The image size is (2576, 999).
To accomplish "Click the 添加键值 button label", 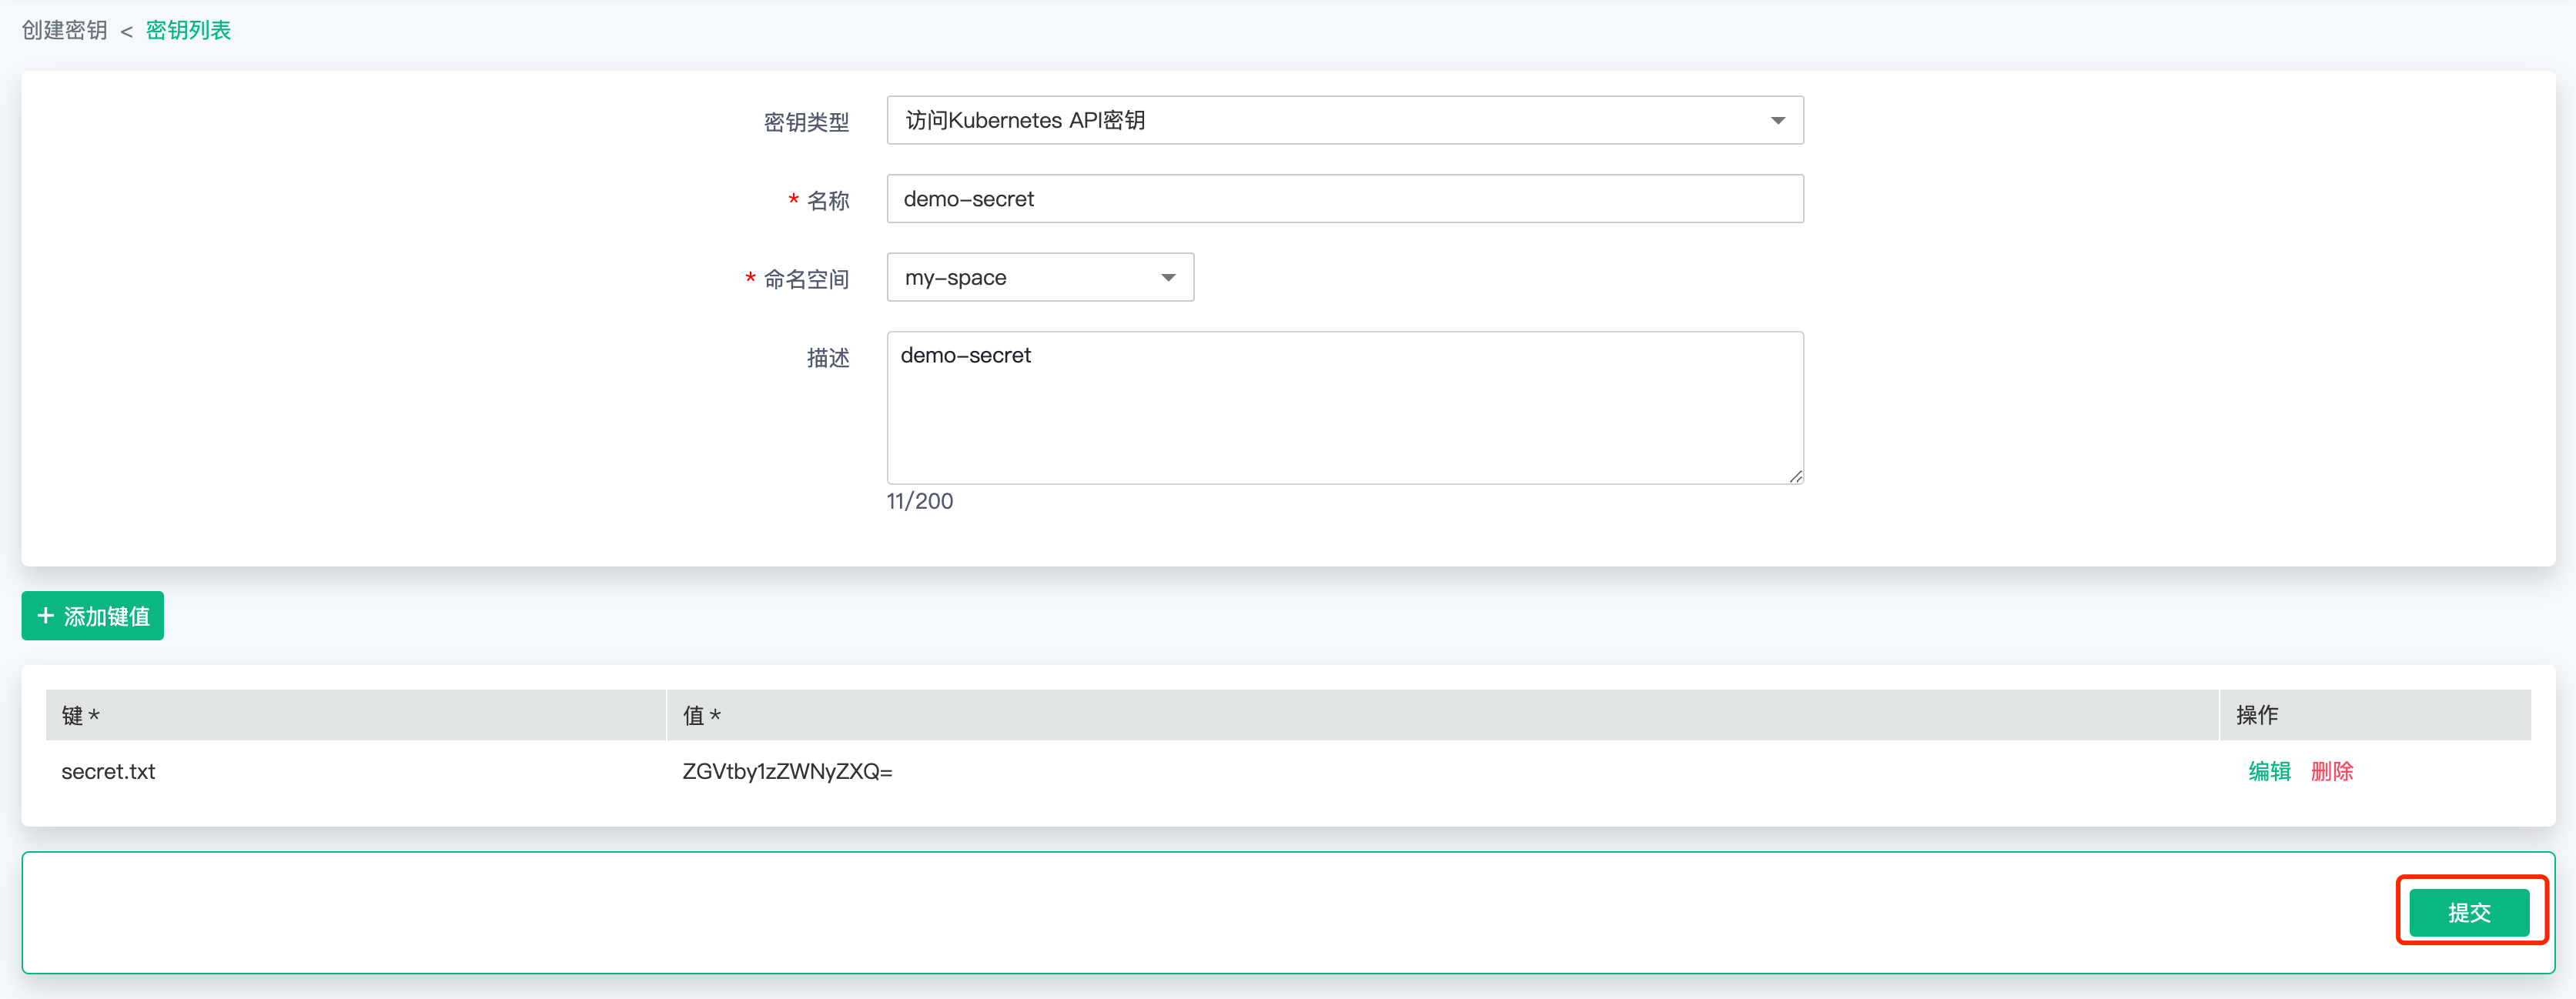I will 107,617.
